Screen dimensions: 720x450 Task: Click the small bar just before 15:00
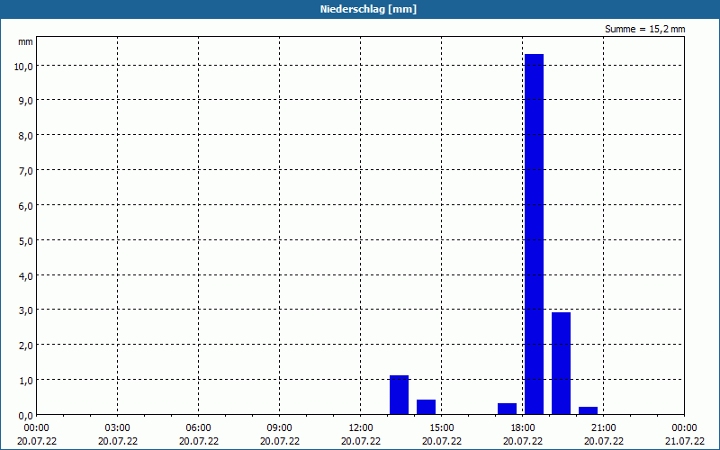(426, 408)
